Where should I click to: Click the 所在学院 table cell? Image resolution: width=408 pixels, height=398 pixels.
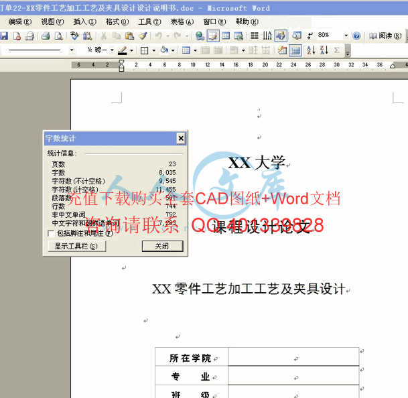tap(192, 357)
